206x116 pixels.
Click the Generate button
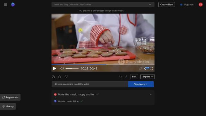(141, 84)
